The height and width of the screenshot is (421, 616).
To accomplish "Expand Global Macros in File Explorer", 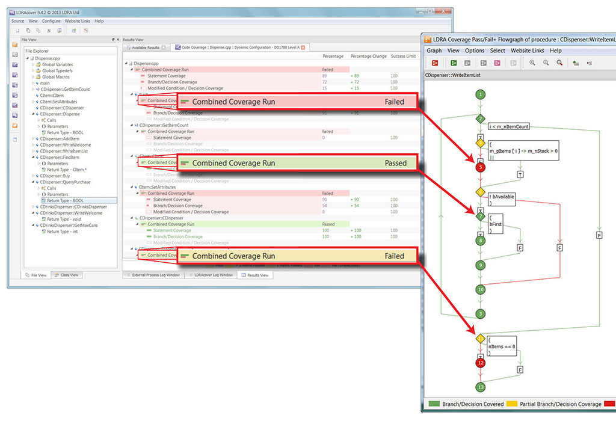I will (x=33, y=77).
